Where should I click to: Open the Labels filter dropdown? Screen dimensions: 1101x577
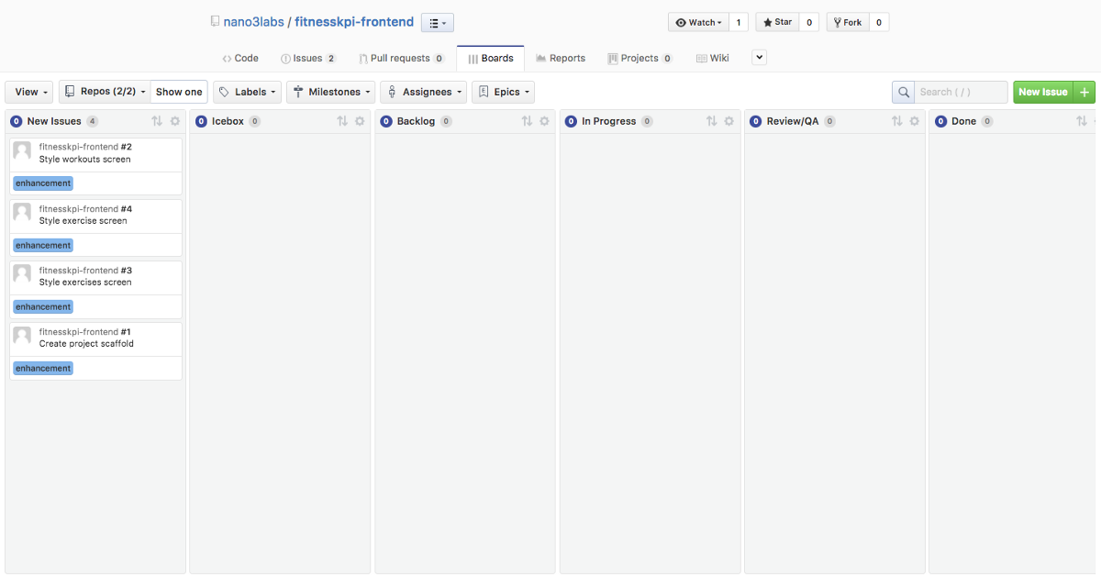248,92
